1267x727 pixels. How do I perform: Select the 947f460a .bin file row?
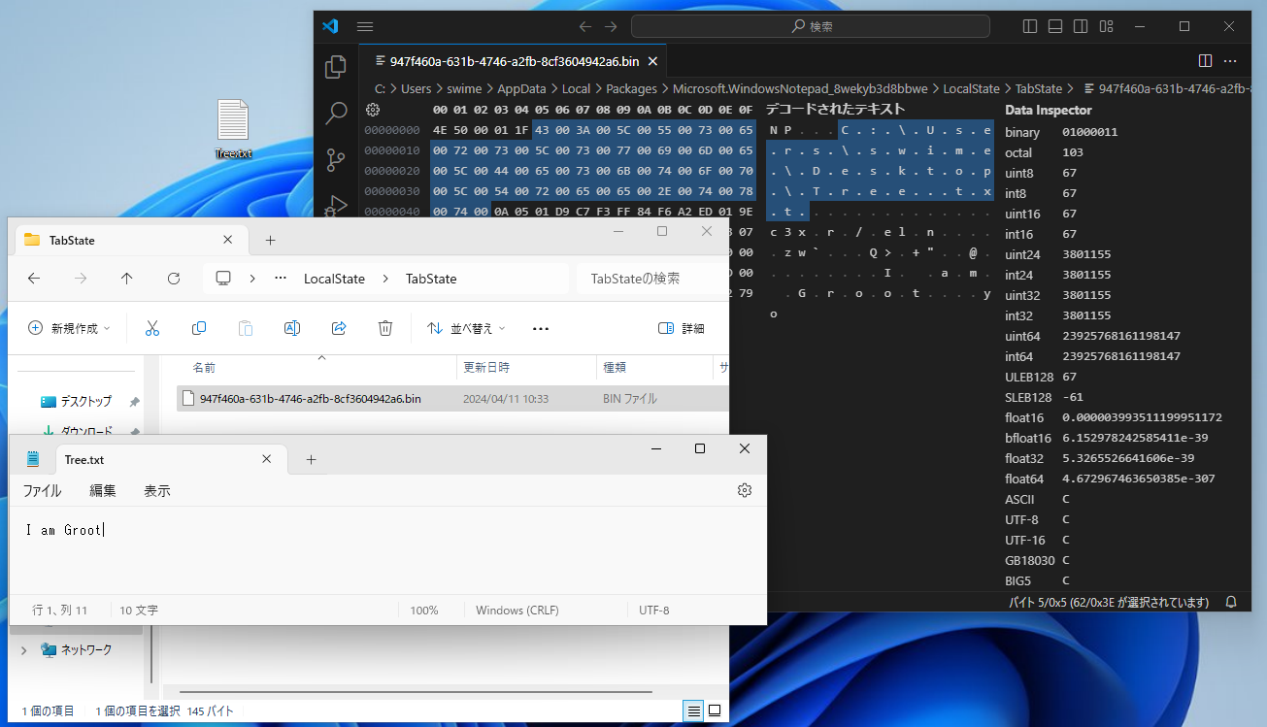point(452,398)
